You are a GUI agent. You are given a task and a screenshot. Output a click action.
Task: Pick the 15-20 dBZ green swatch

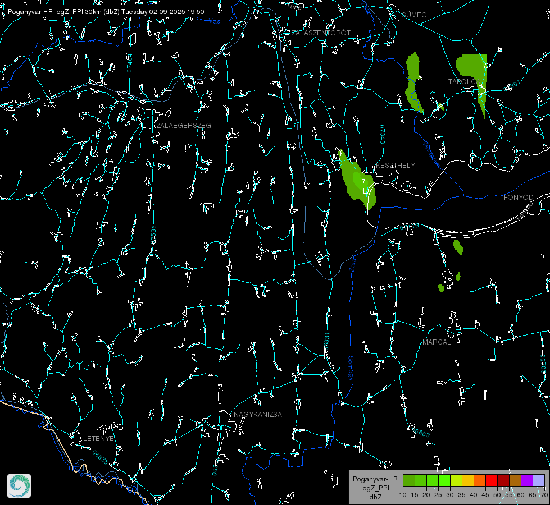[x=421, y=481]
